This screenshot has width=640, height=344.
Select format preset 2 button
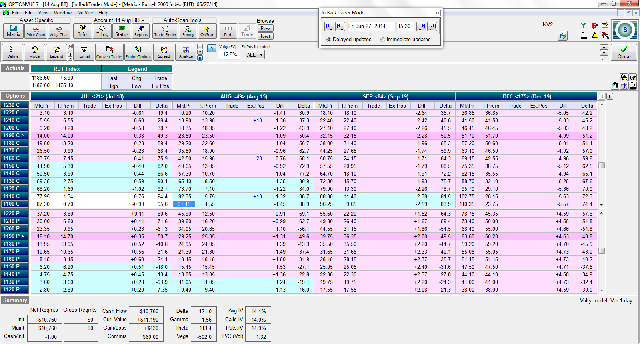(70, 55)
